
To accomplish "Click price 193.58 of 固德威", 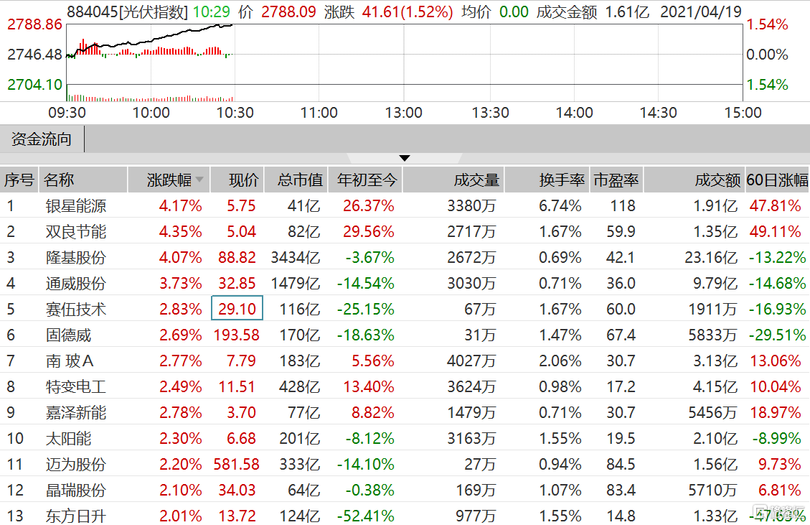I will click(237, 335).
